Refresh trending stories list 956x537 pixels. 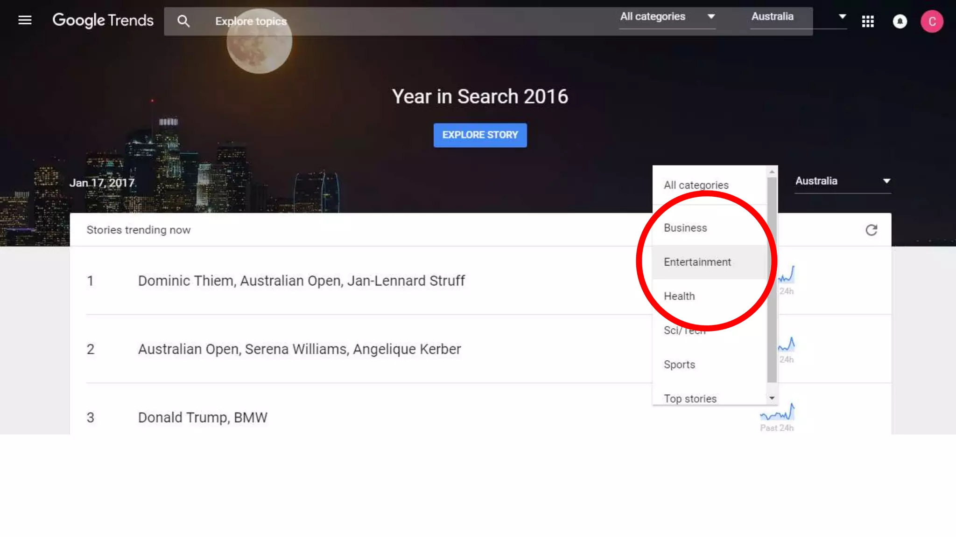871,230
